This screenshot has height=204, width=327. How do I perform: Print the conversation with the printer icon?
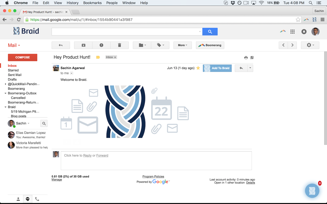tap(246, 58)
